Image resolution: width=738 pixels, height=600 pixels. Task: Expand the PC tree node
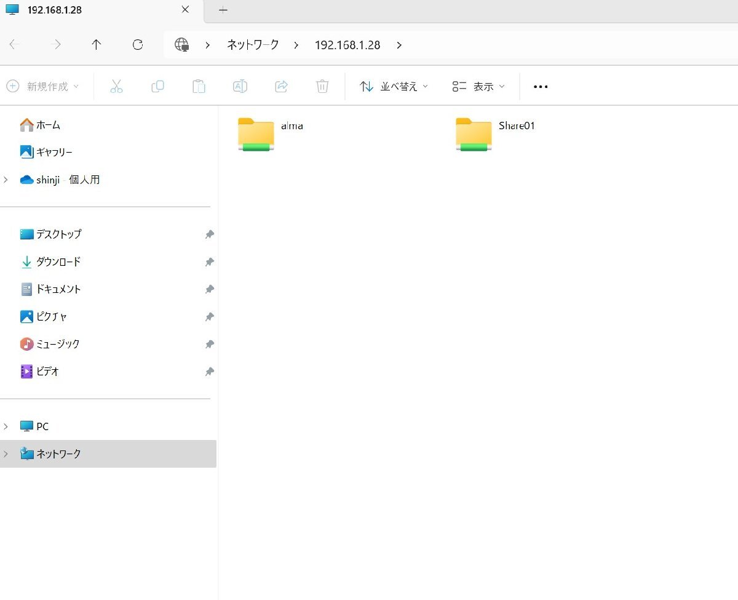pyautogui.click(x=6, y=426)
